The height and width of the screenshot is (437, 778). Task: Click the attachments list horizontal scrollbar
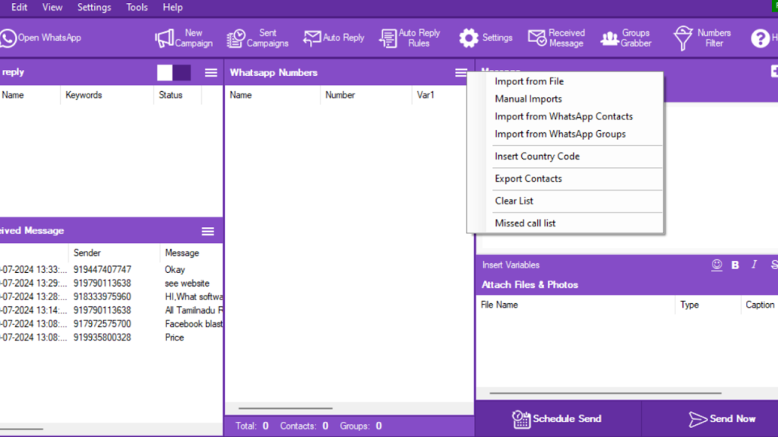606,393
